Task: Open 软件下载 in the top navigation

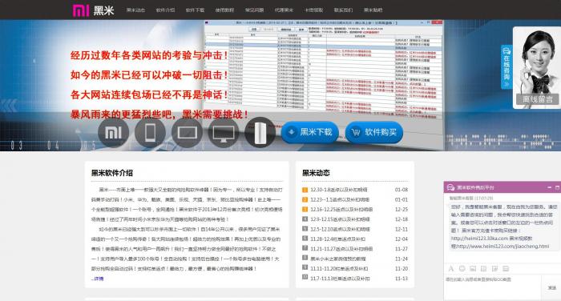Action: [195, 10]
